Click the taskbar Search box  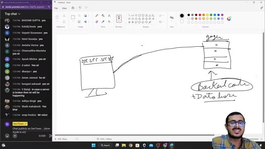click(106, 145)
